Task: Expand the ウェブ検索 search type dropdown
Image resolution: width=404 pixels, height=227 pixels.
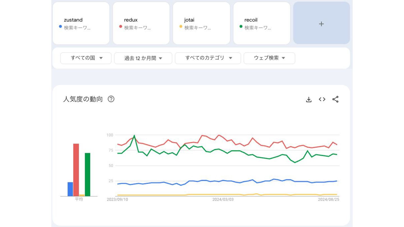Action: point(269,58)
